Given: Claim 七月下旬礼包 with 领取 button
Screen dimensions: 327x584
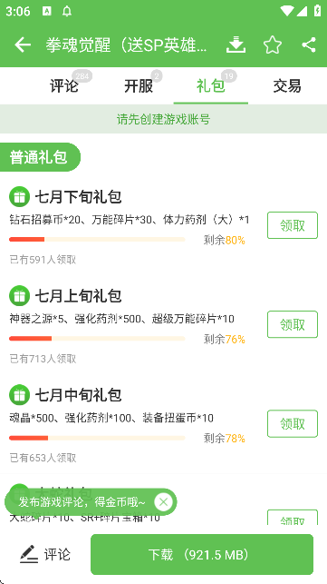Looking at the screenshot, I should [x=293, y=225].
